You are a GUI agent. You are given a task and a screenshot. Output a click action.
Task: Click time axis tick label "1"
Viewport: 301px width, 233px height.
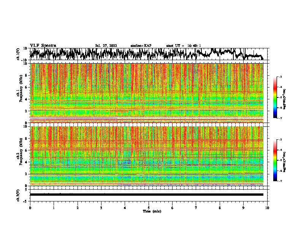click(54, 208)
